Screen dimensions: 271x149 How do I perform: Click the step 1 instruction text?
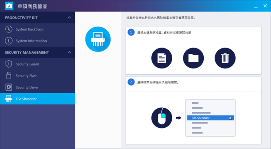[164, 33]
